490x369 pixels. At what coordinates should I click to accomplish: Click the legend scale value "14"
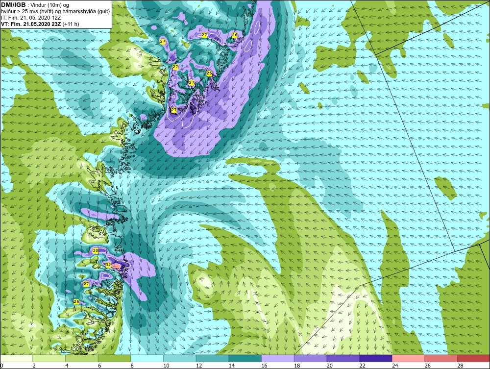coord(232,366)
